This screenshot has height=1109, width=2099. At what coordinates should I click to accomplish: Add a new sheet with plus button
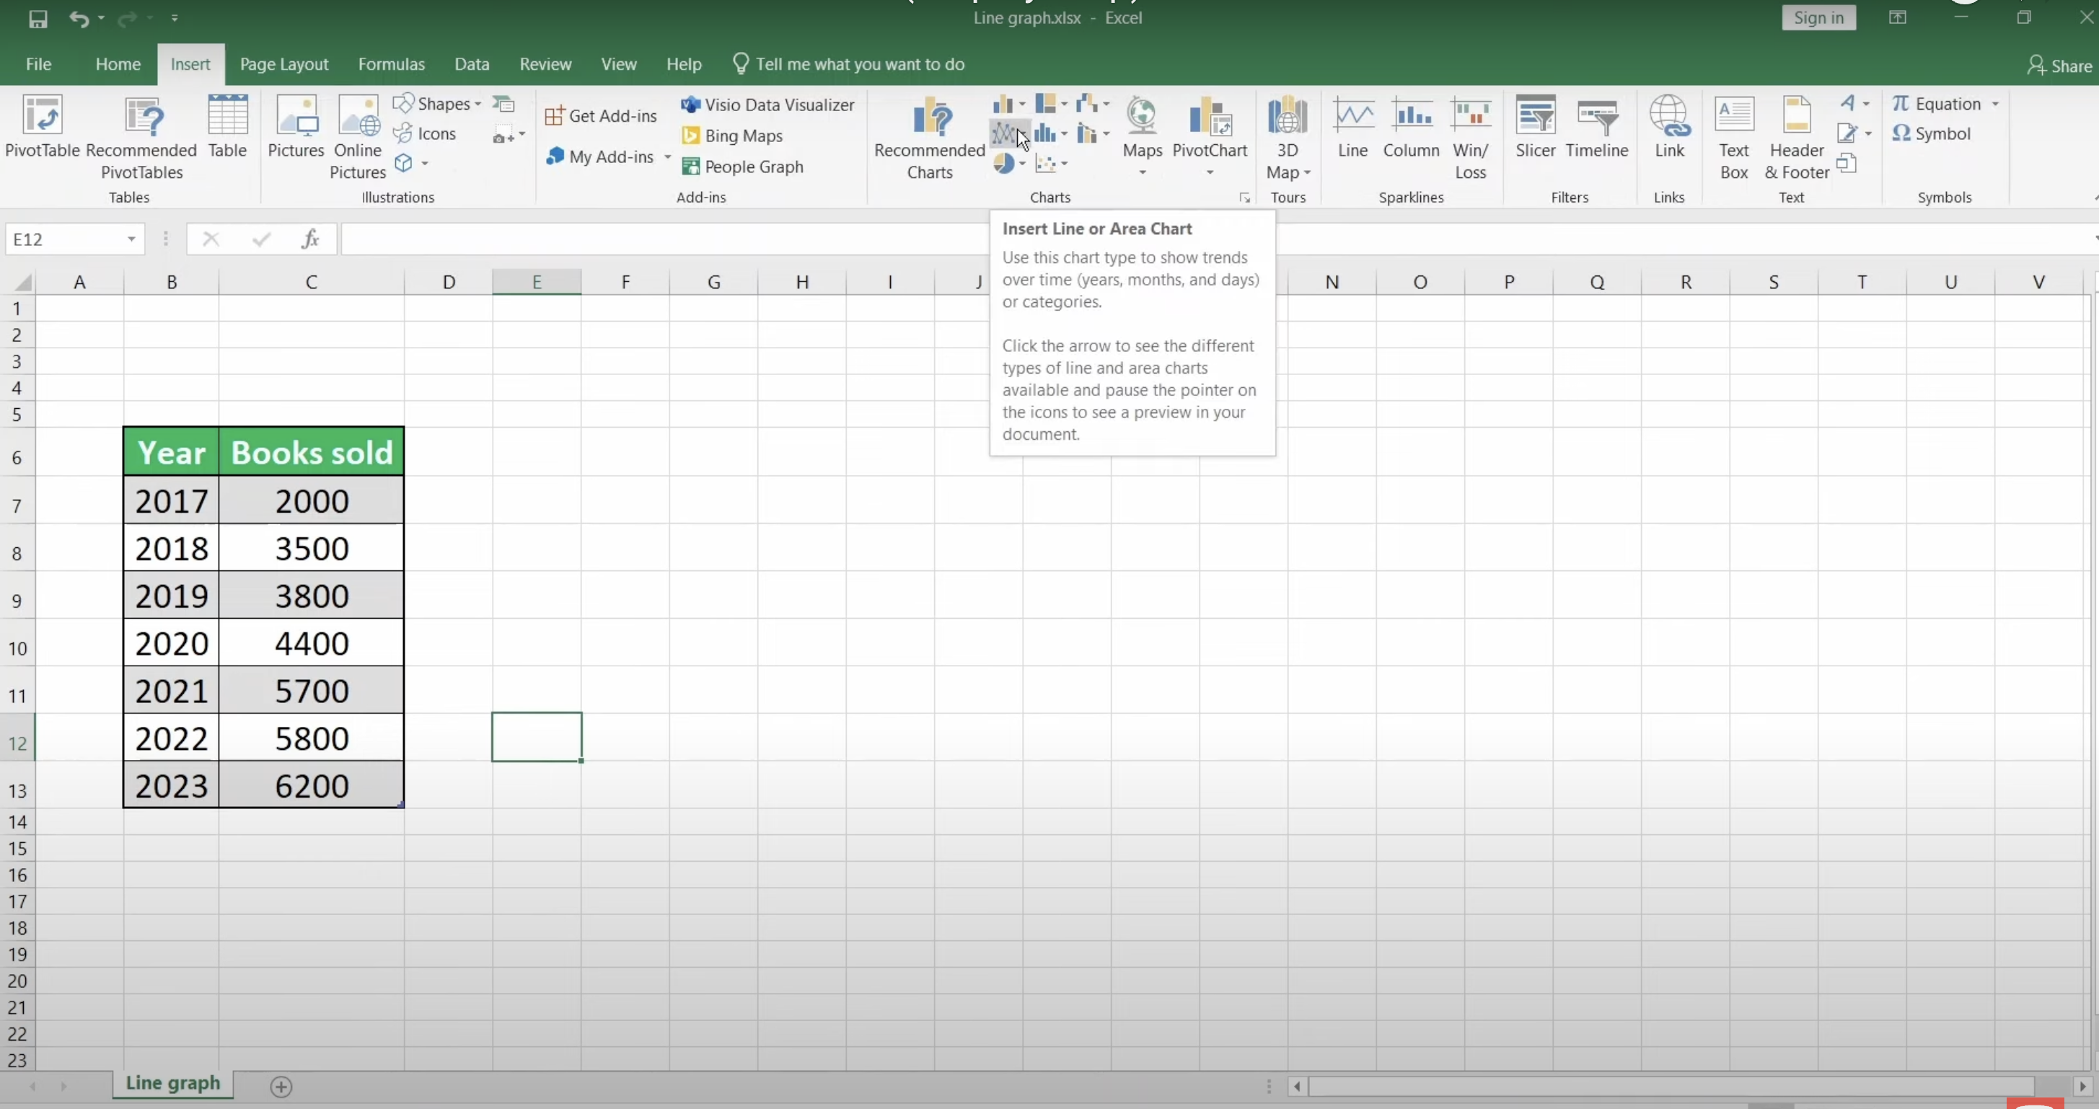point(281,1086)
